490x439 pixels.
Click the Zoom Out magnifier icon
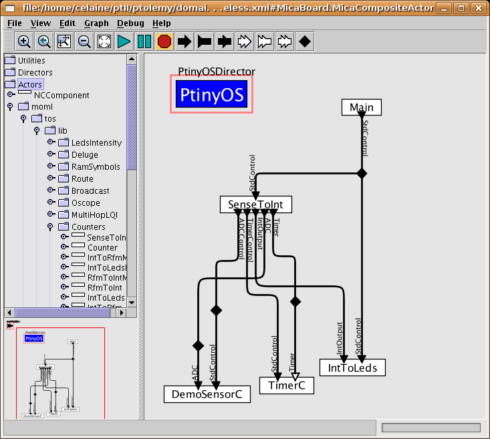point(84,41)
